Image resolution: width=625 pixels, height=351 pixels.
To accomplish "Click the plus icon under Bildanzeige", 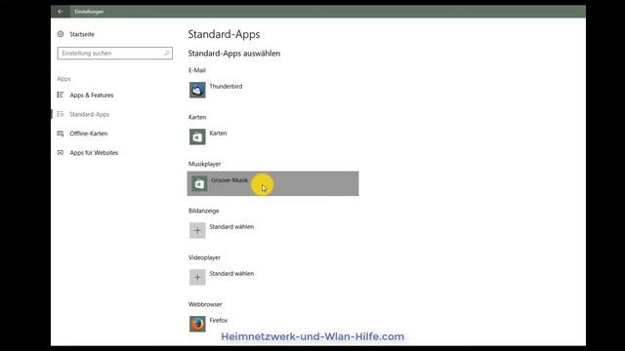I will tap(197, 230).
